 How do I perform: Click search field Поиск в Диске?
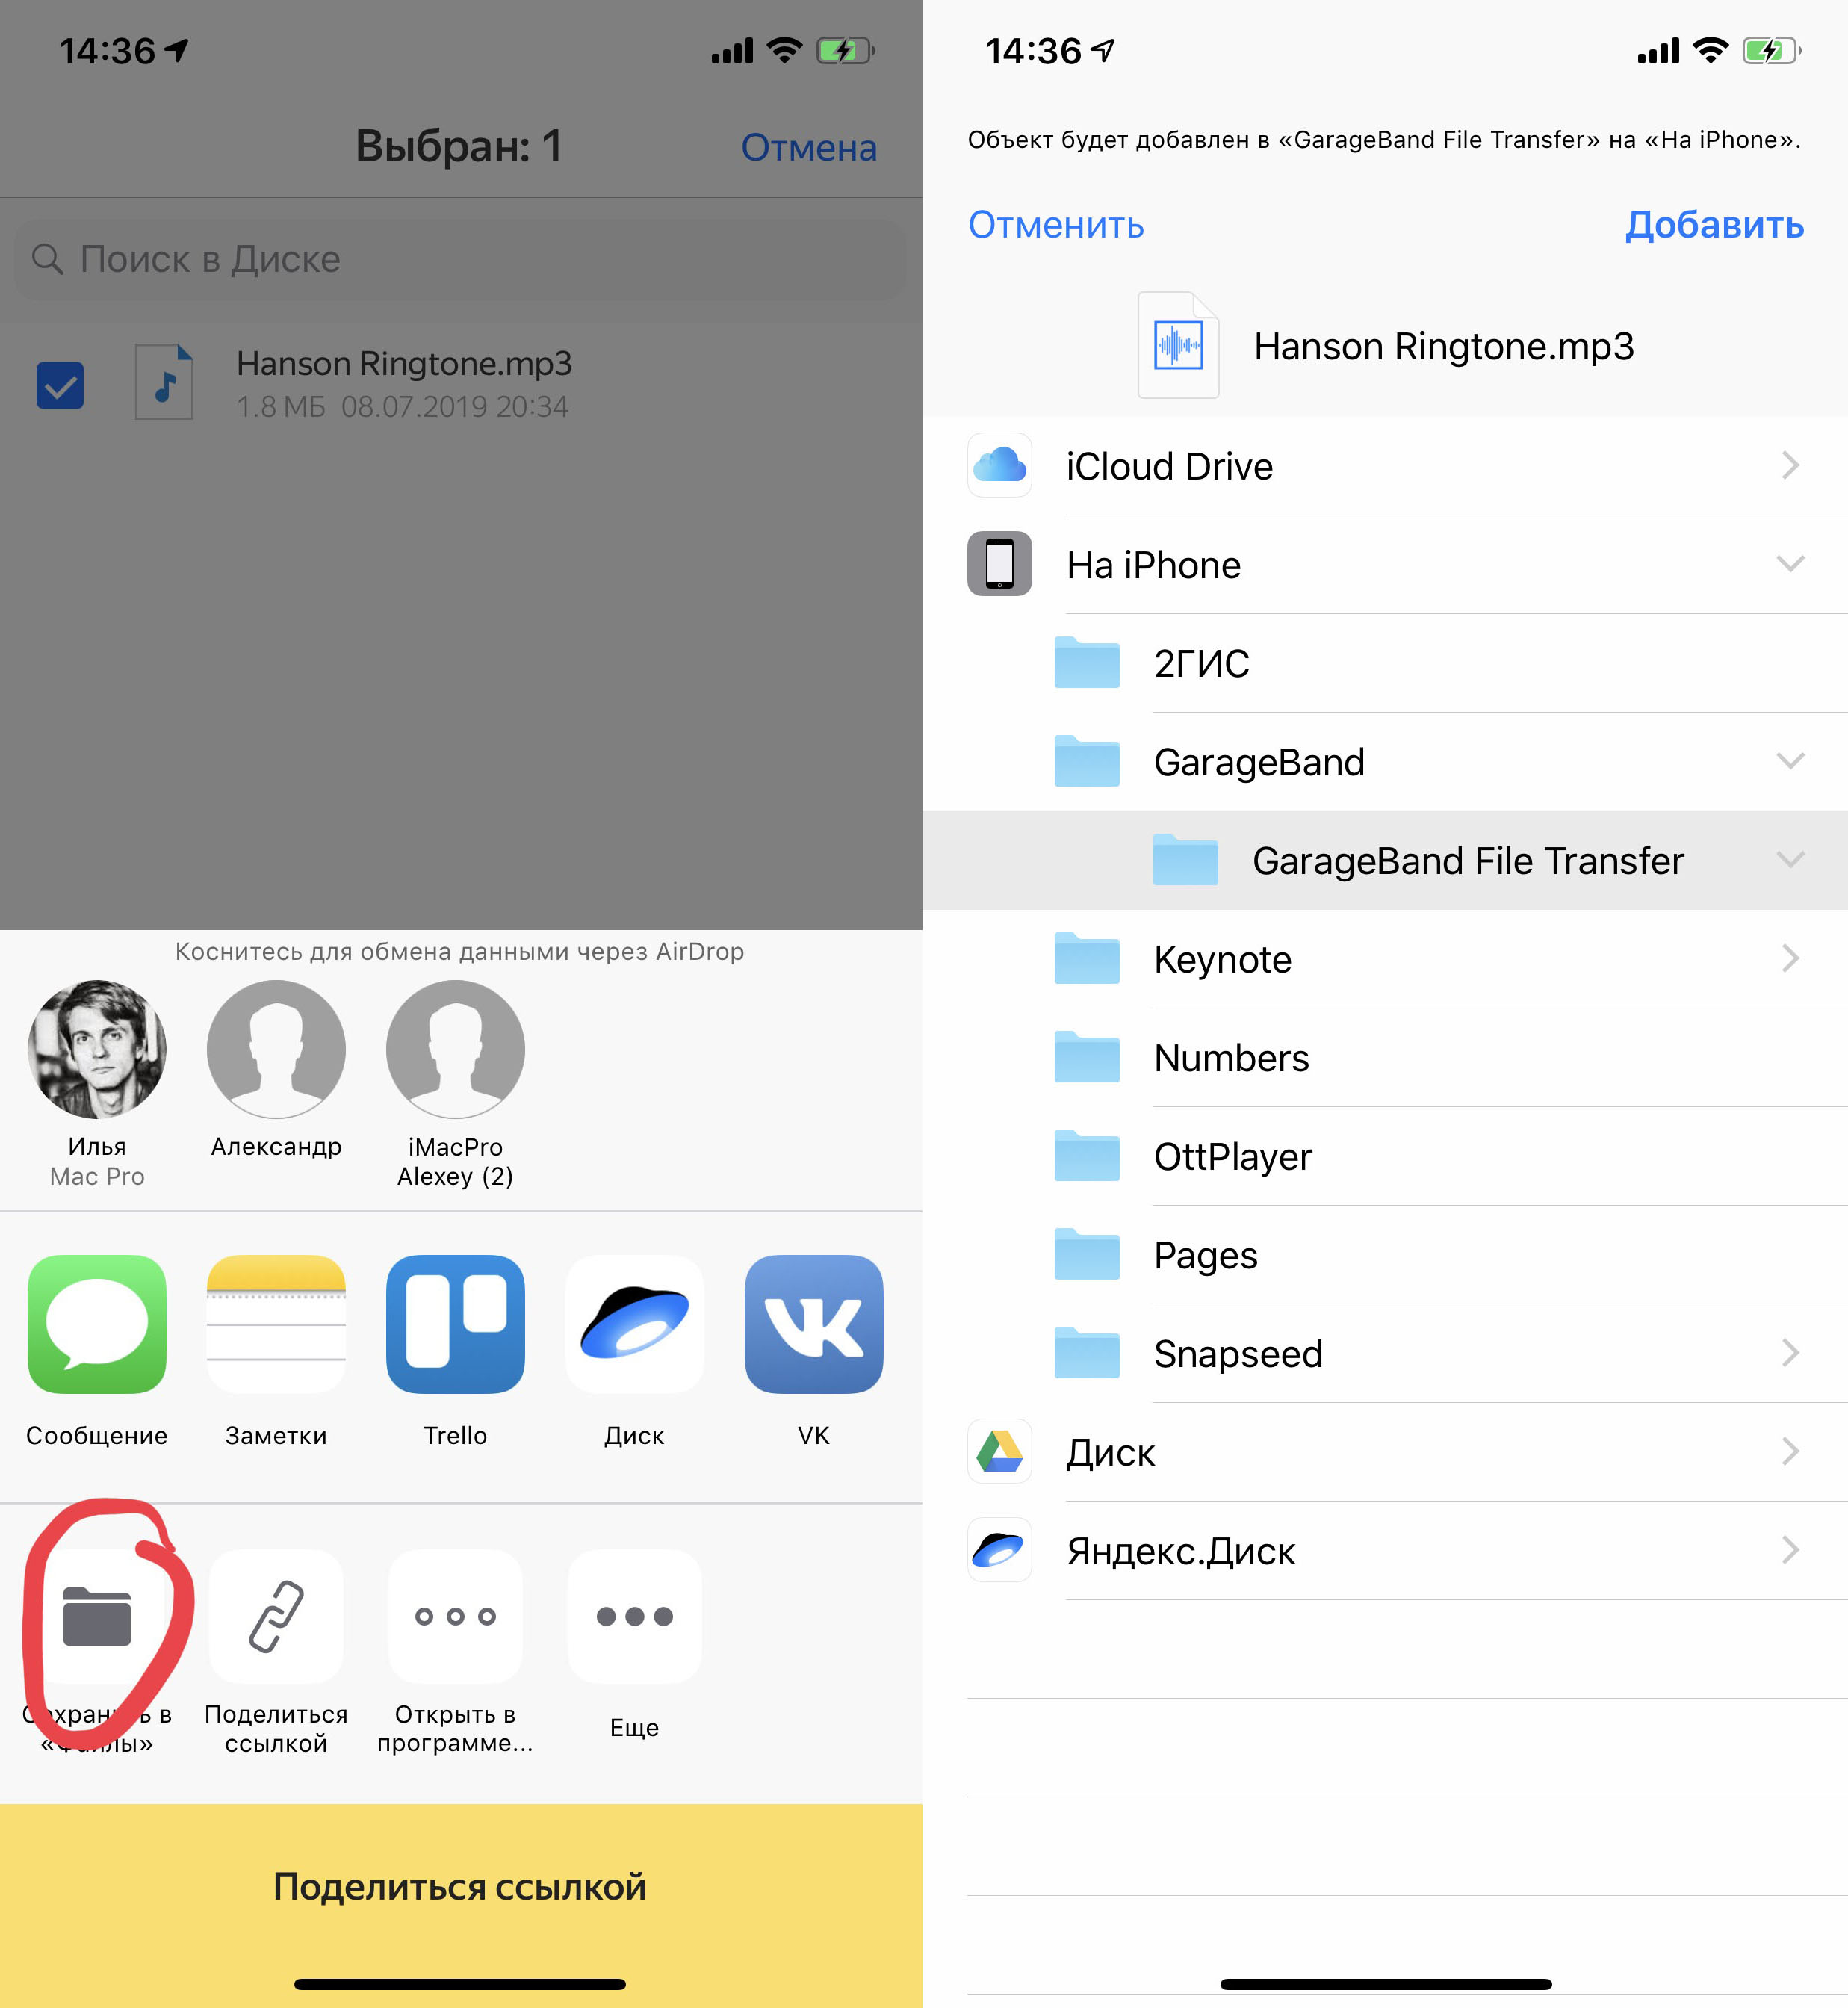(x=462, y=259)
